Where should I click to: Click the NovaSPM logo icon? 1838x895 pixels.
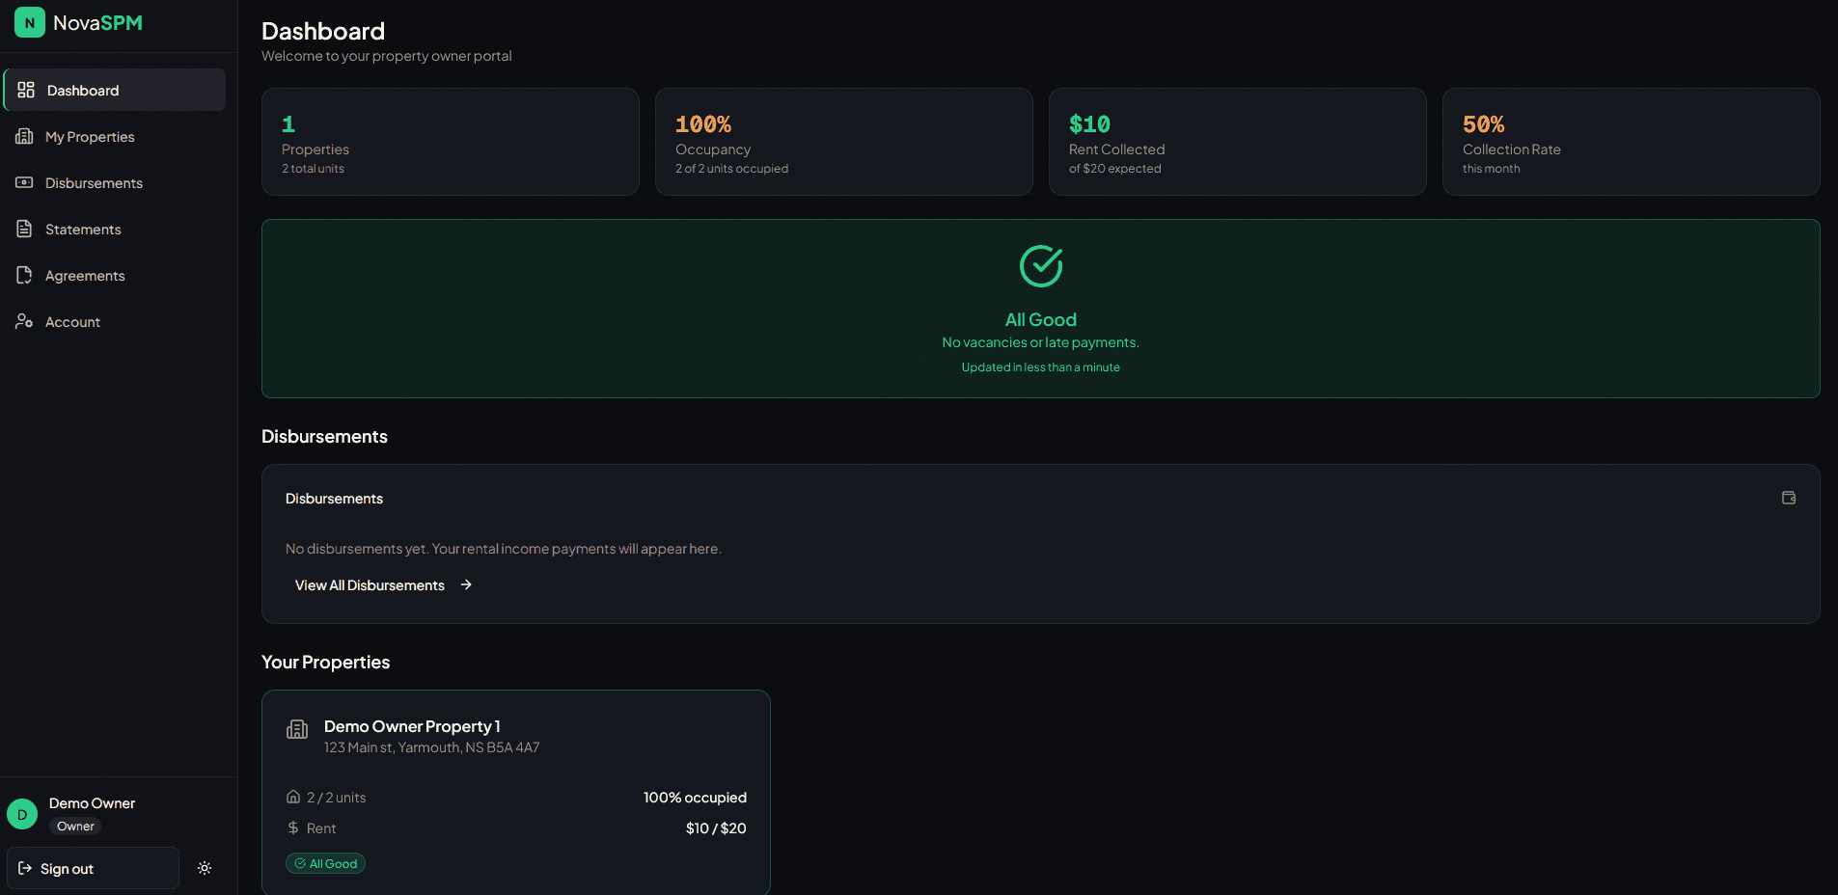click(29, 21)
